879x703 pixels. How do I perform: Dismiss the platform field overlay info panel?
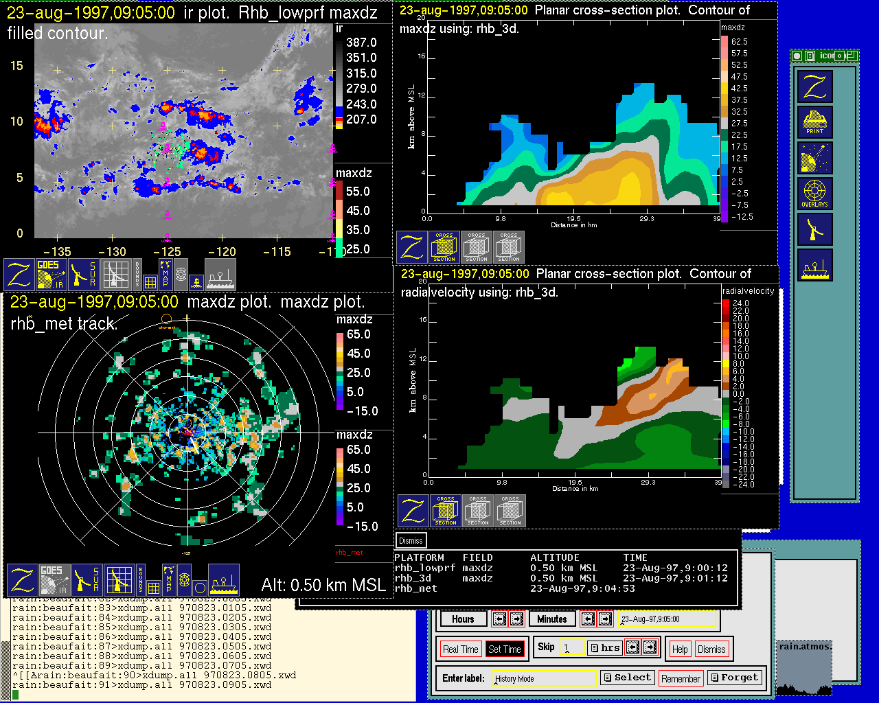(x=411, y=540)
